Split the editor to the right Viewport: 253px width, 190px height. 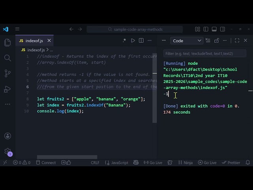point(141,40)
